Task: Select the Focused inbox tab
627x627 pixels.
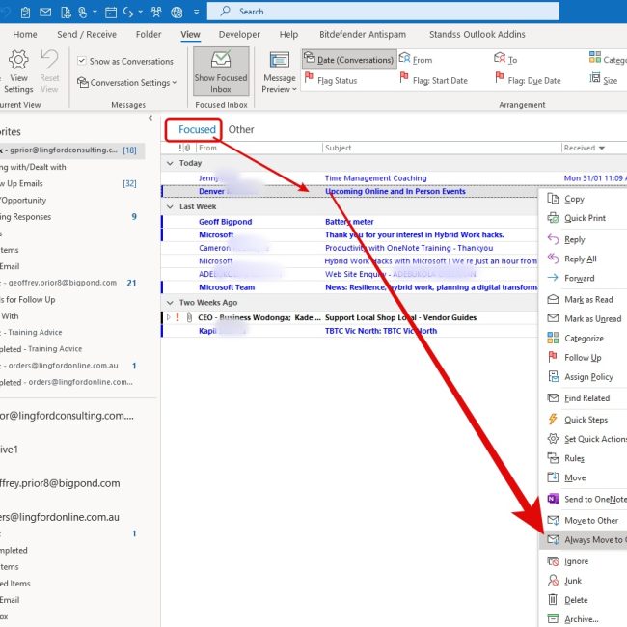Action: point(197,129)
